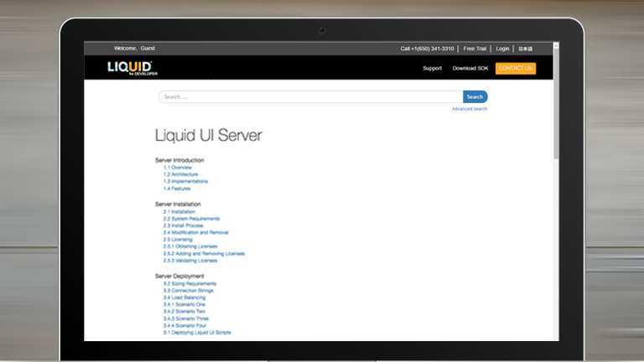
Task: Open the Free Trial link
Action: pos(475,49)
